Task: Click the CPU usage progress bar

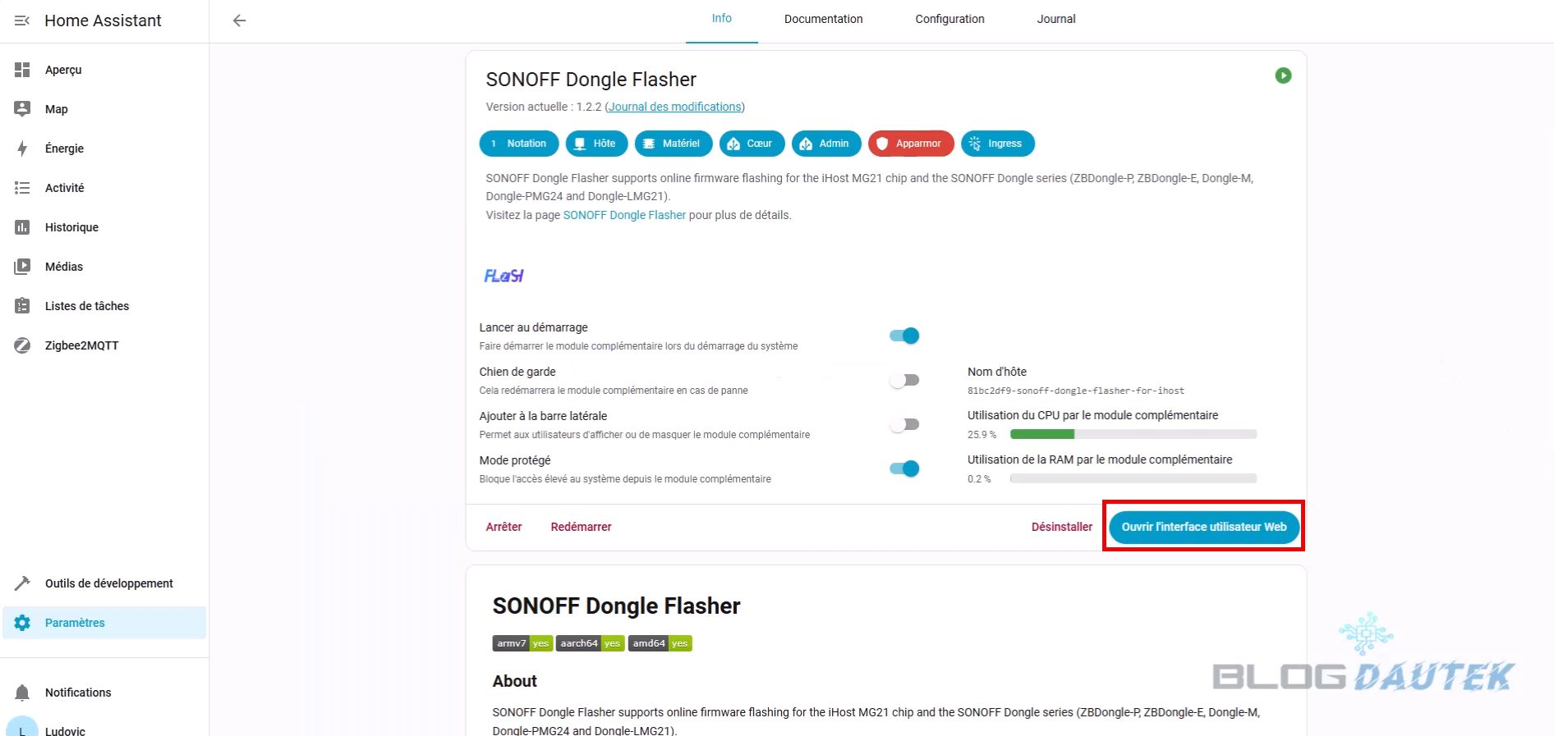Action: tap(1133, 434)
